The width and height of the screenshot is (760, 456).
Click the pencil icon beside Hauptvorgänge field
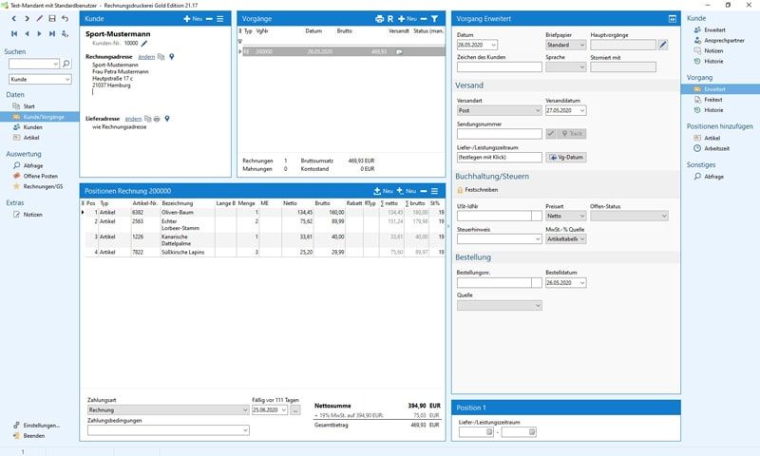pyautogui.click(x=663, y=45)
